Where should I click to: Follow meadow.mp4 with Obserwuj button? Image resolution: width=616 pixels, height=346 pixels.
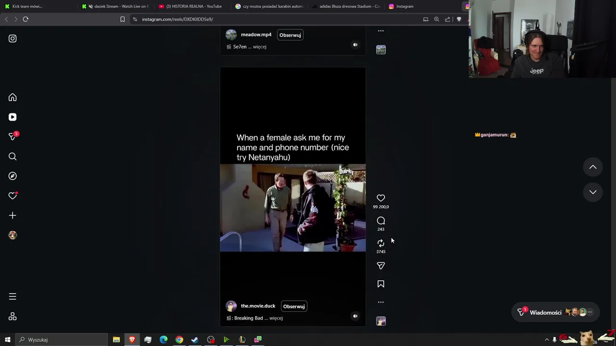click(290, 35)
